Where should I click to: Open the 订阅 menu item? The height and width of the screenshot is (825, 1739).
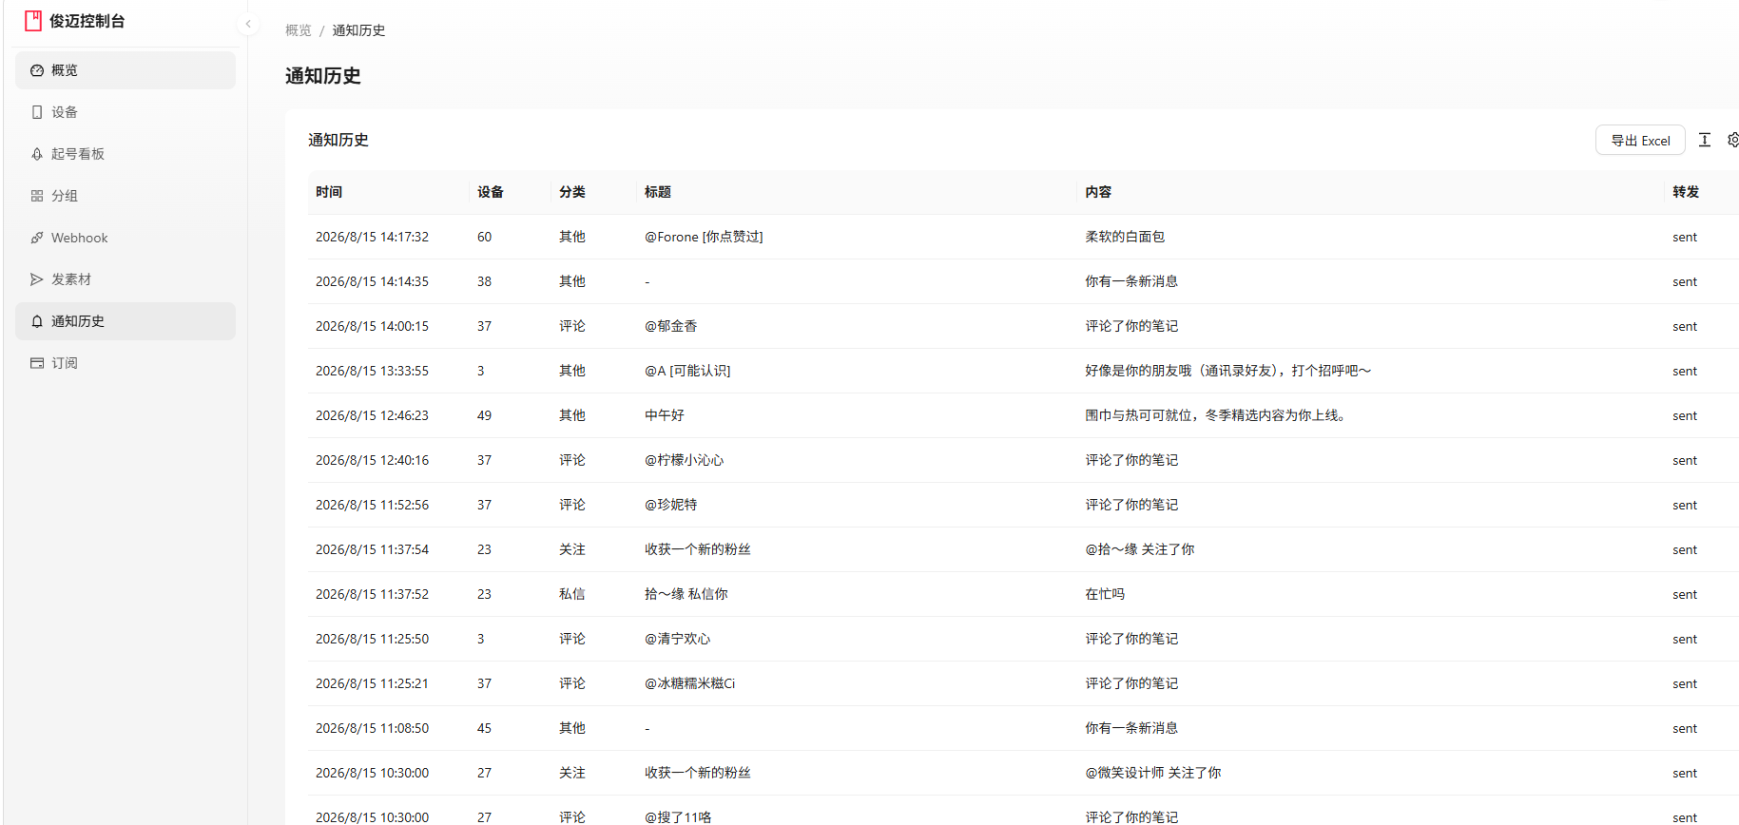[126, 363]
